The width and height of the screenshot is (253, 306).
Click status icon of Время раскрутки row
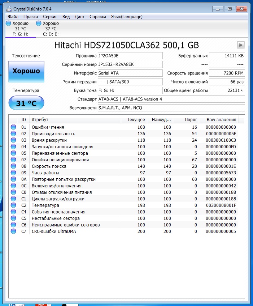coord(13,140)
